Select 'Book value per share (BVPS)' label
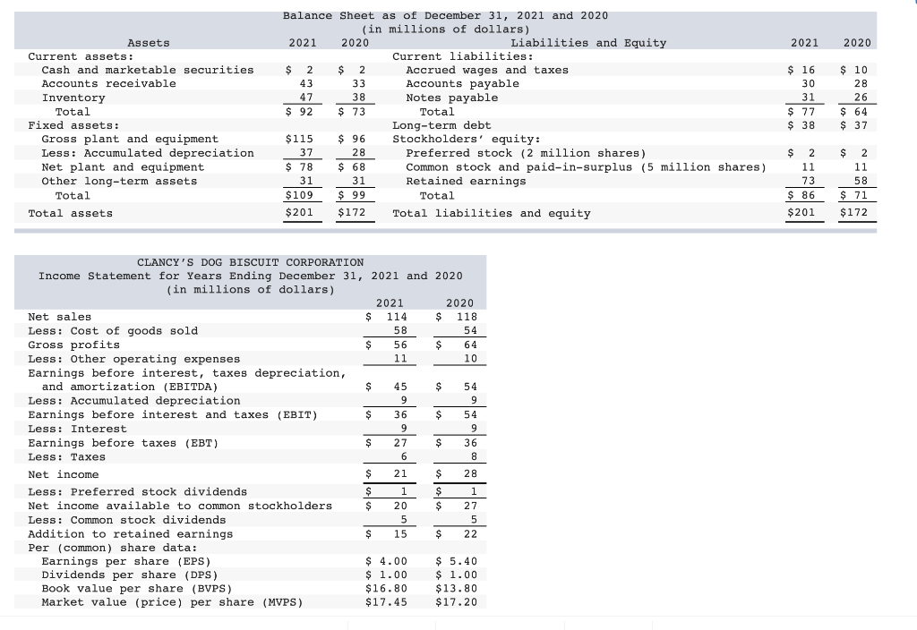 (137, 589)
